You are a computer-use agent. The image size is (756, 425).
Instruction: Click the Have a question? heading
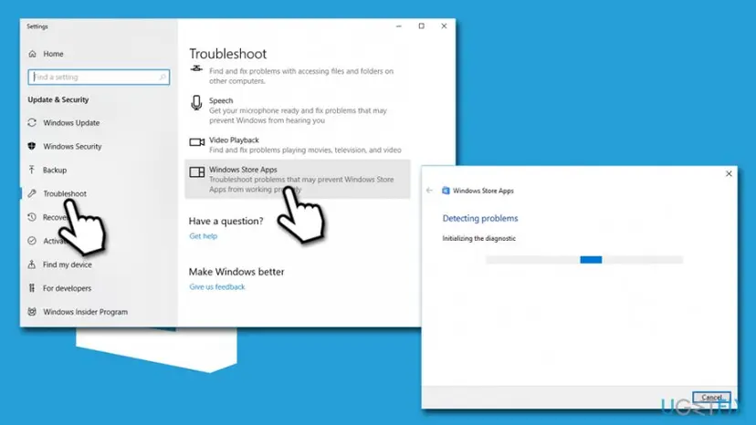point(226,222)
